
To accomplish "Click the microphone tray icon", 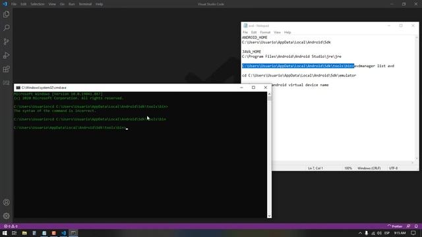I will [x=367, y=233].
